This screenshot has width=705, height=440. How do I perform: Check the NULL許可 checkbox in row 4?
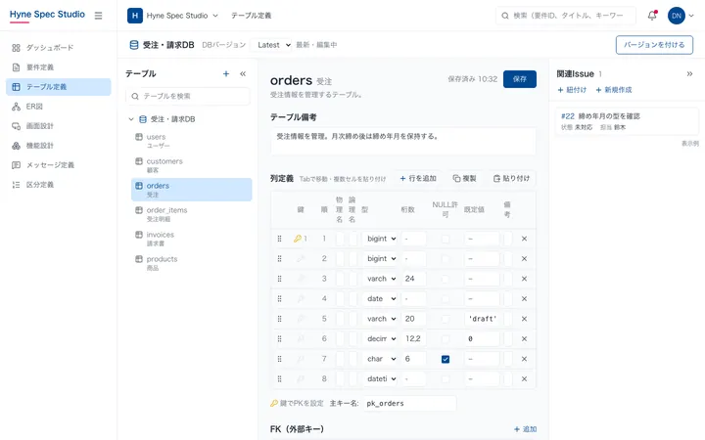pyautogui.click(x=446, y=299)
